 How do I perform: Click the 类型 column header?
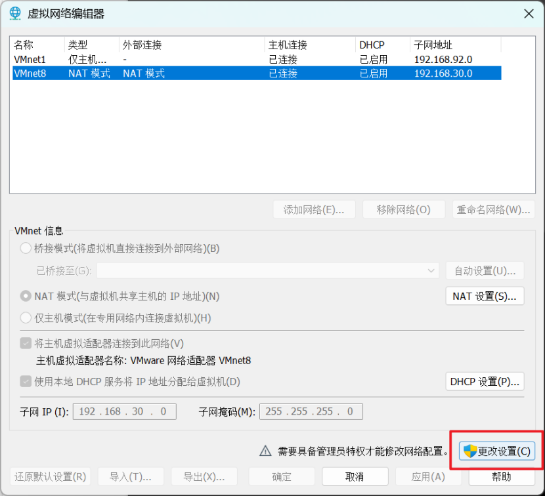tap(92, 45)
